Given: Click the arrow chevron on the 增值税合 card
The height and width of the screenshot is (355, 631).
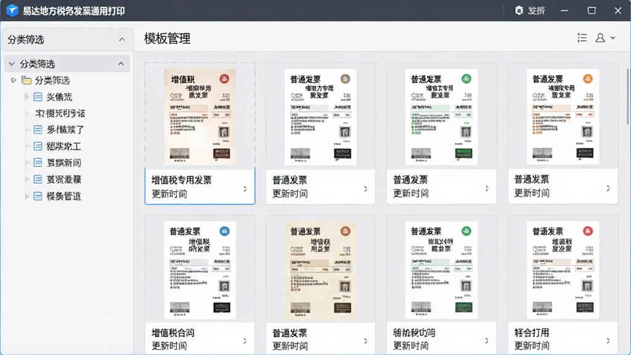Looking at the screenshot, I should pyautogui.click(x=245, y=340).
